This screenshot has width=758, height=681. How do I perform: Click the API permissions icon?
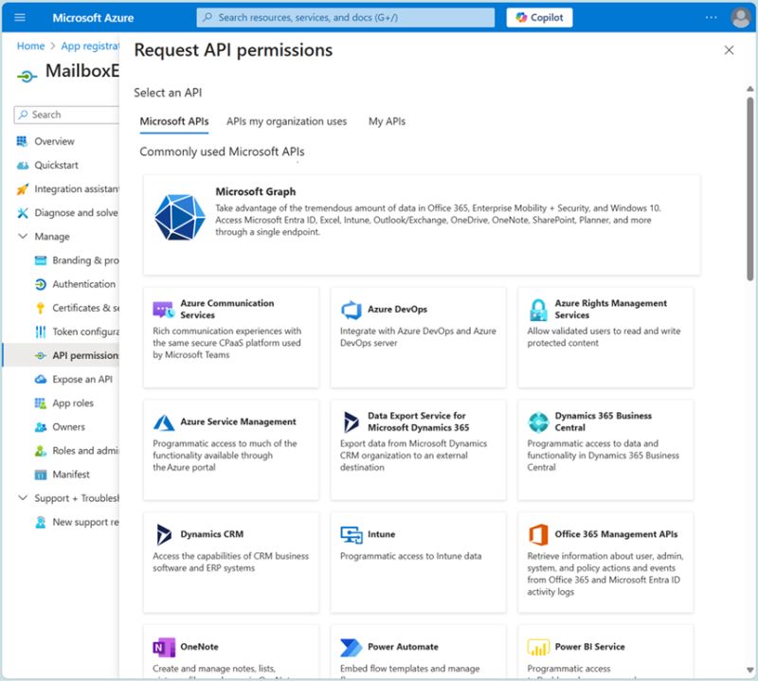[x=41, y=355]
